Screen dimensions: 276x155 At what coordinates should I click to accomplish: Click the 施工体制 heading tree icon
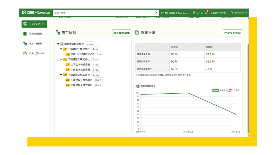pyautogui.click(x=58, y=33)
